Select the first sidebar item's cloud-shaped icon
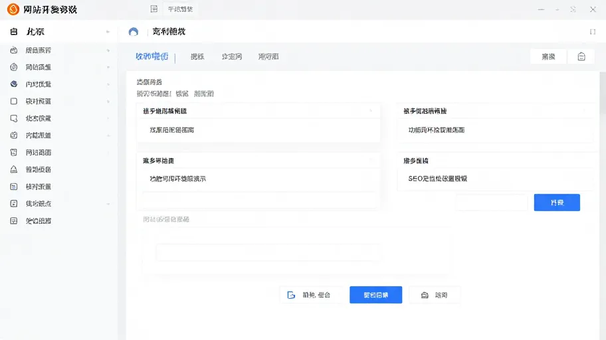Image resolution: width=606 pixels, height=340 pixels. 13,50
